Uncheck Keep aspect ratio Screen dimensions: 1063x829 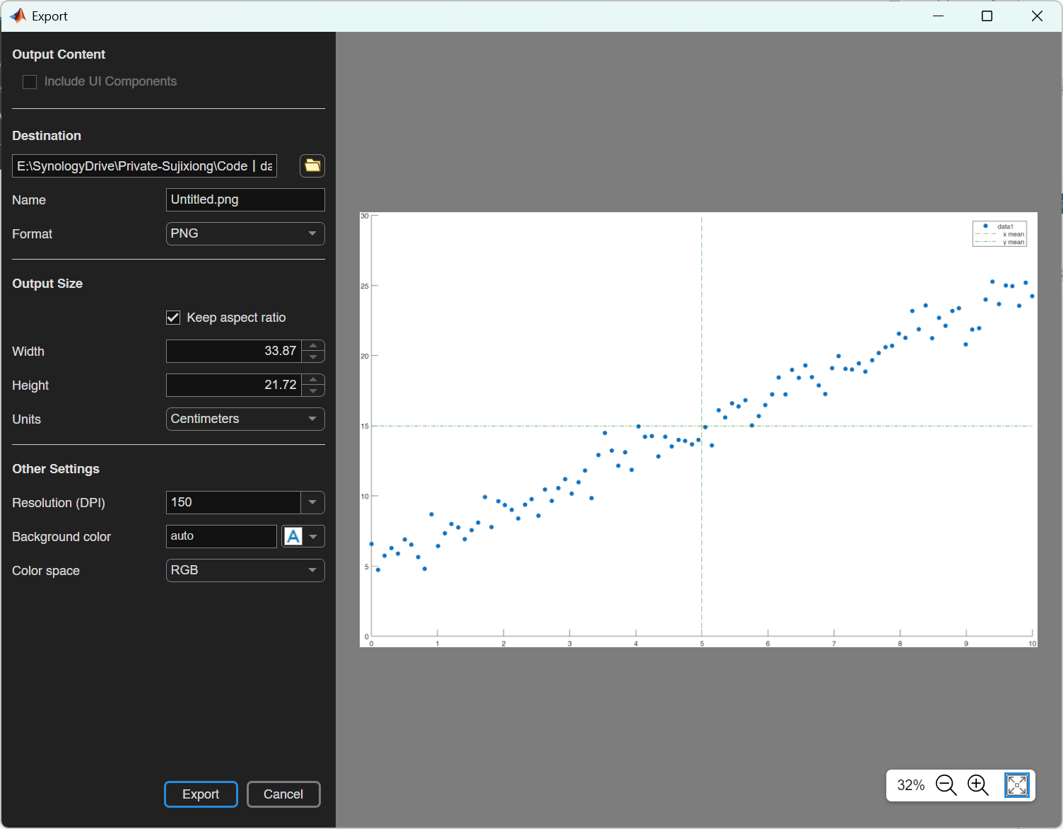click(173, 318)
